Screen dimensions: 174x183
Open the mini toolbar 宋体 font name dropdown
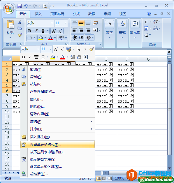click(38, 49)
